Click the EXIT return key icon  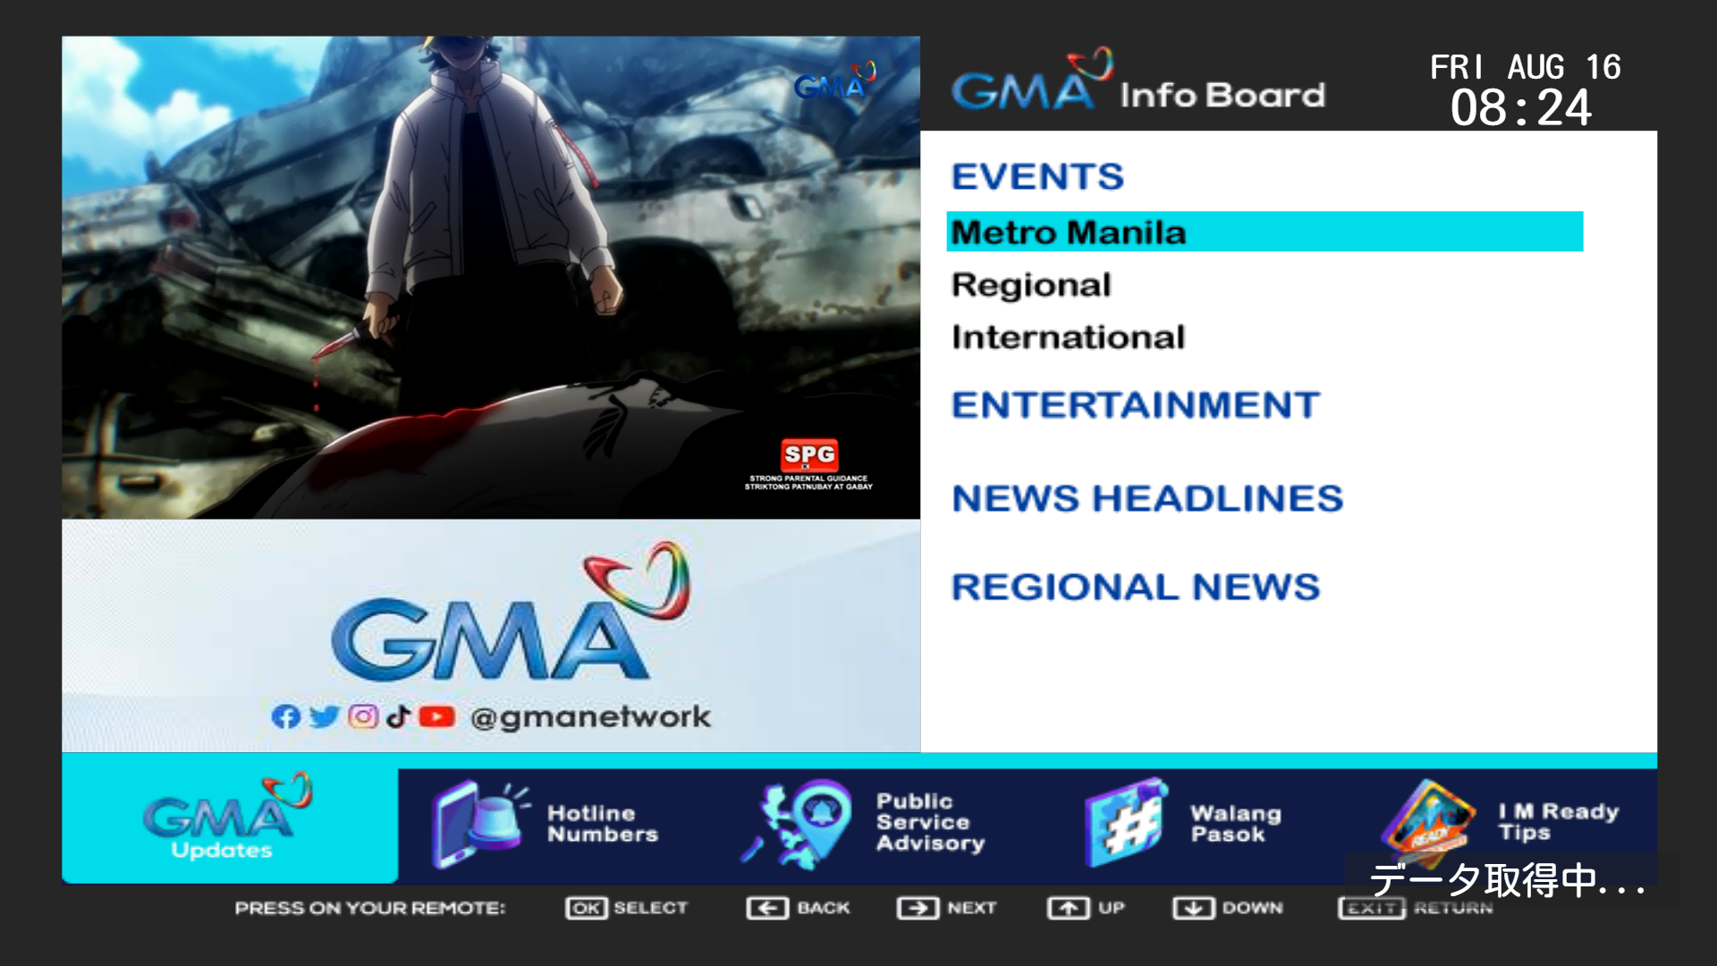1372,908
